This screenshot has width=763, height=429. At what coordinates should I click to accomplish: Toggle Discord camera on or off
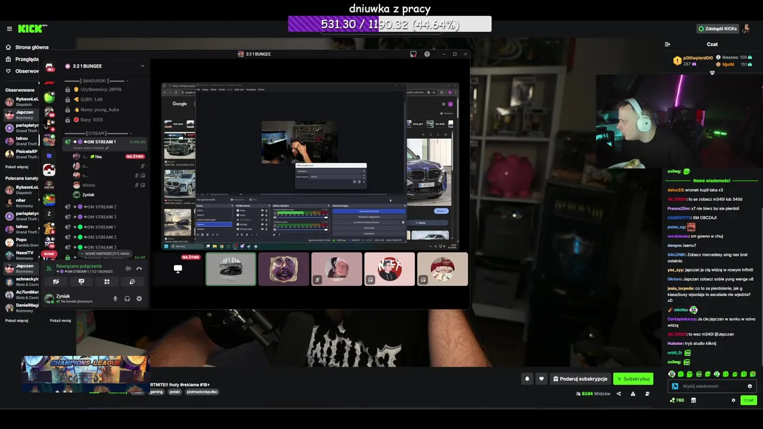[x=56, y=281]
